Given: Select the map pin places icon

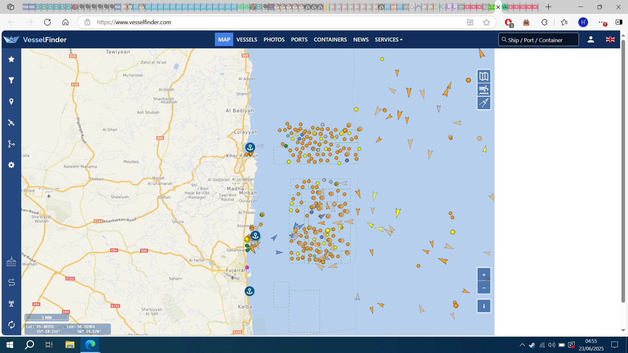Looking at the screenshot, I should tap(11, 102).
